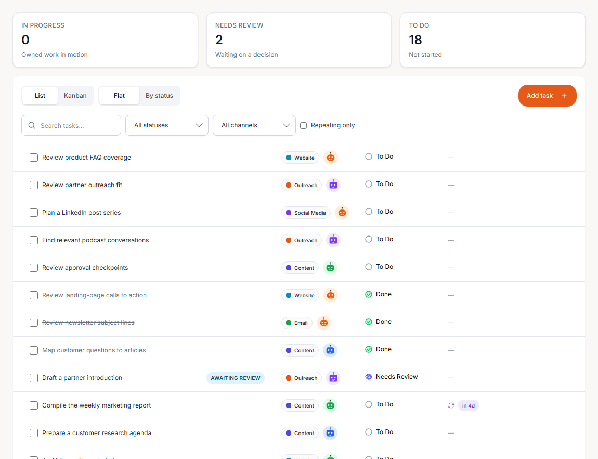Select the By status grouping tab
598x459 pixels.
[x=160, y=96]
